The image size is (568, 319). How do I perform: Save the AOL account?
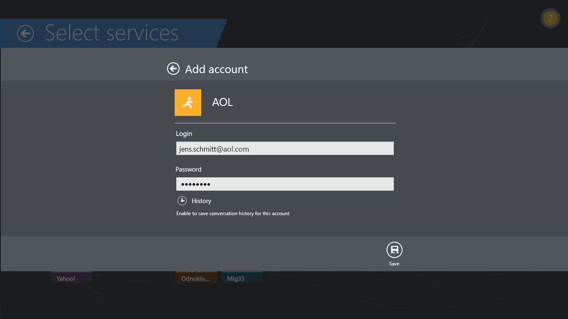395,250
